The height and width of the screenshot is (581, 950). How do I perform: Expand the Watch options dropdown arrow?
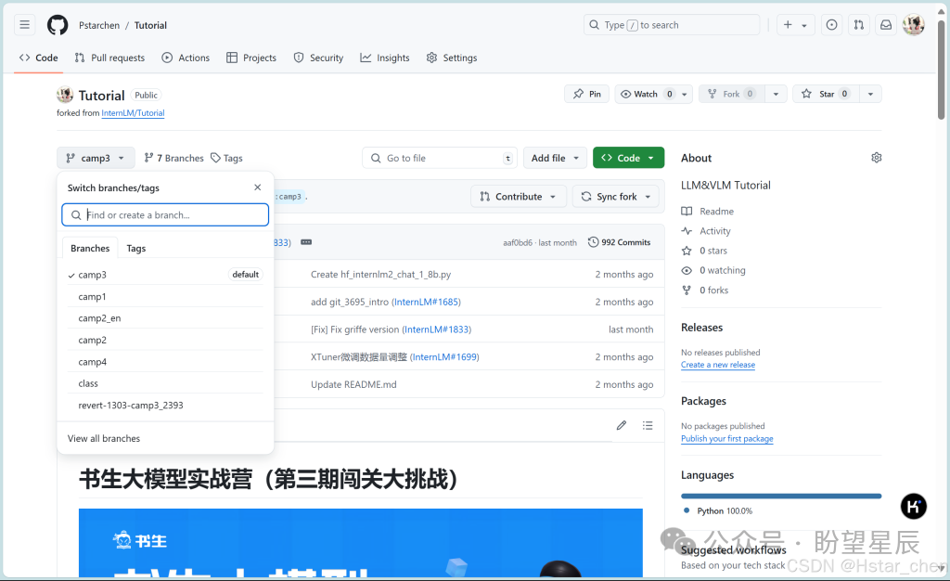[685, 94]
